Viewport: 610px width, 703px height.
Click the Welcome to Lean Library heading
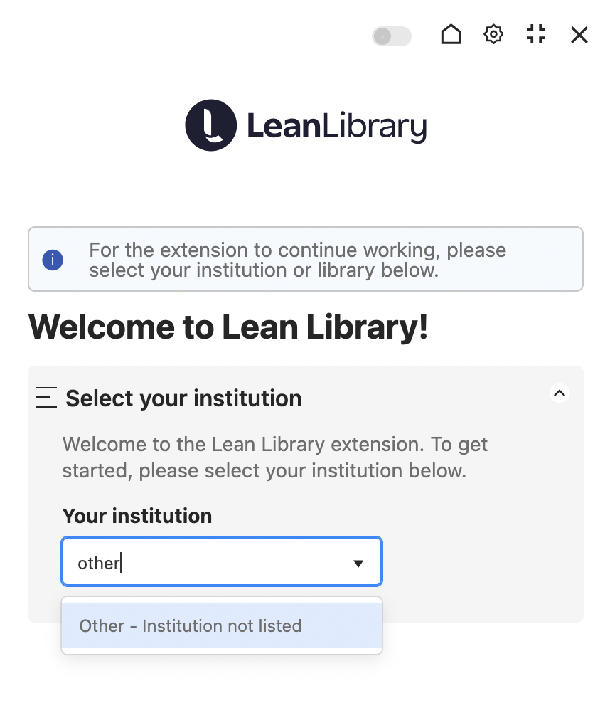click(228, 327)
